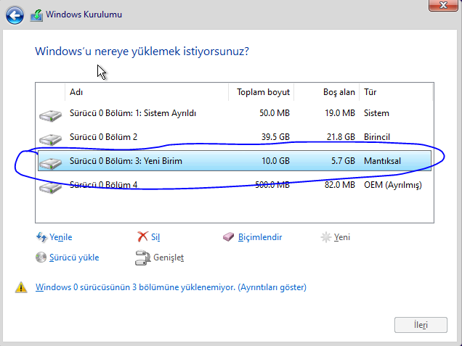Click the Genişlet drives icon
Screen dimensions: 462x346
pos(142,258)
